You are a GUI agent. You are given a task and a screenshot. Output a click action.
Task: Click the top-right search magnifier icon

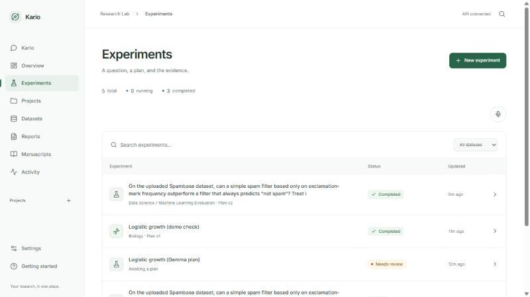tap(502, 14)
